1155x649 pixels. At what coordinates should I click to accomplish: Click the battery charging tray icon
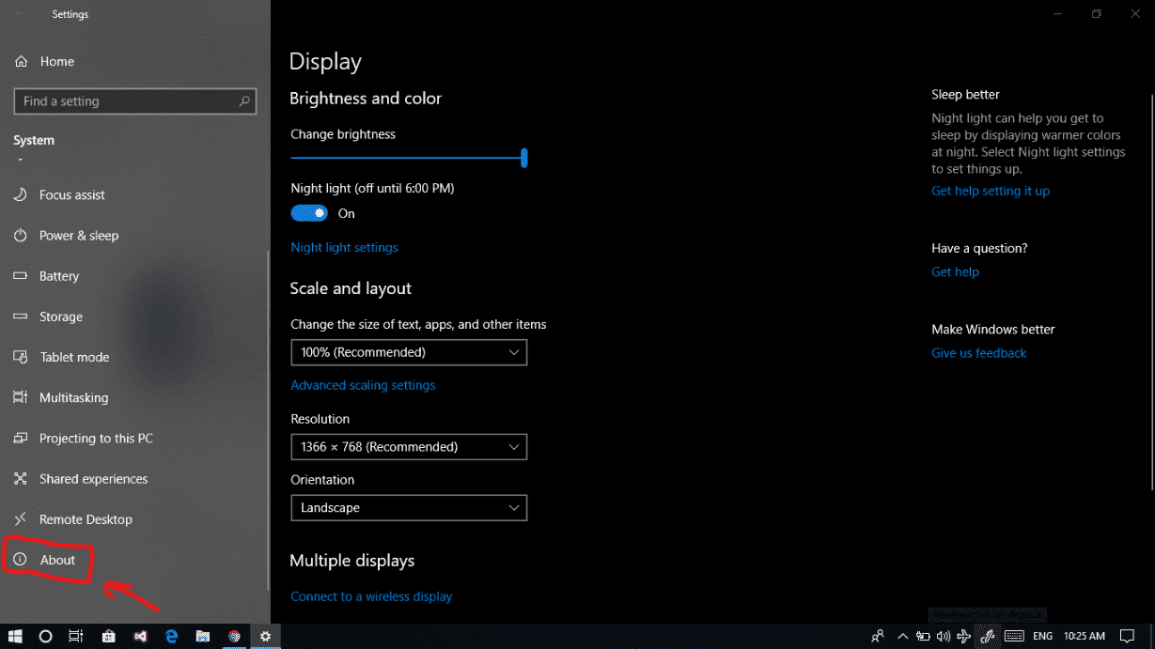[923, 636]
